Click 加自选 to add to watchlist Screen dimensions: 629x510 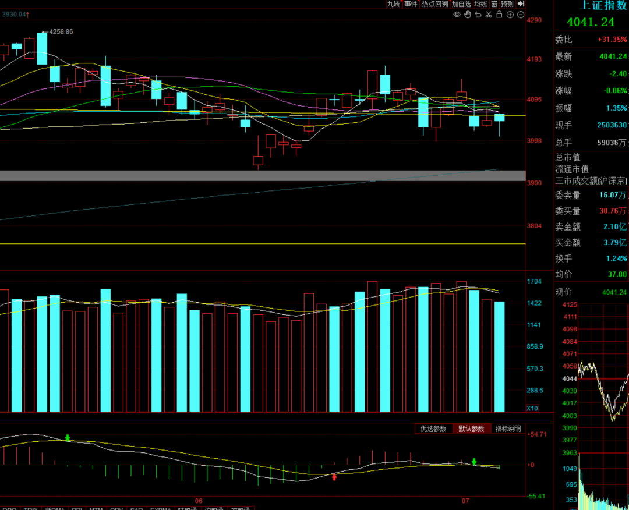click(x=461, y=3)
